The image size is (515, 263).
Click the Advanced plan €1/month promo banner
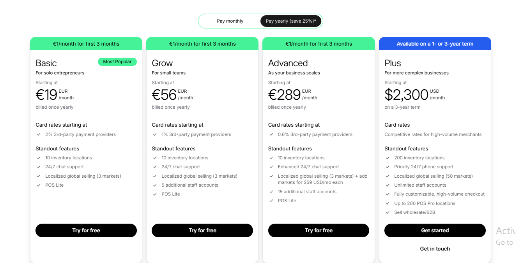coord(319,44)
